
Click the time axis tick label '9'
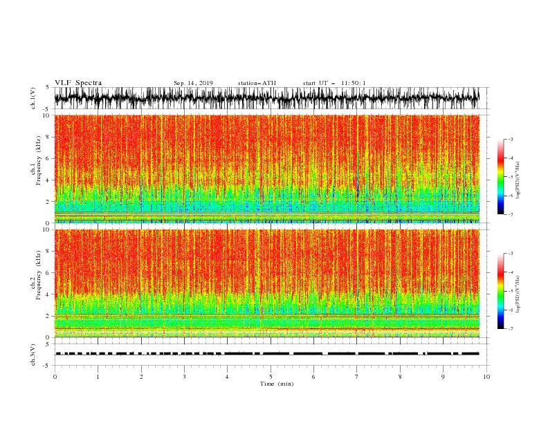coord(443,377)
